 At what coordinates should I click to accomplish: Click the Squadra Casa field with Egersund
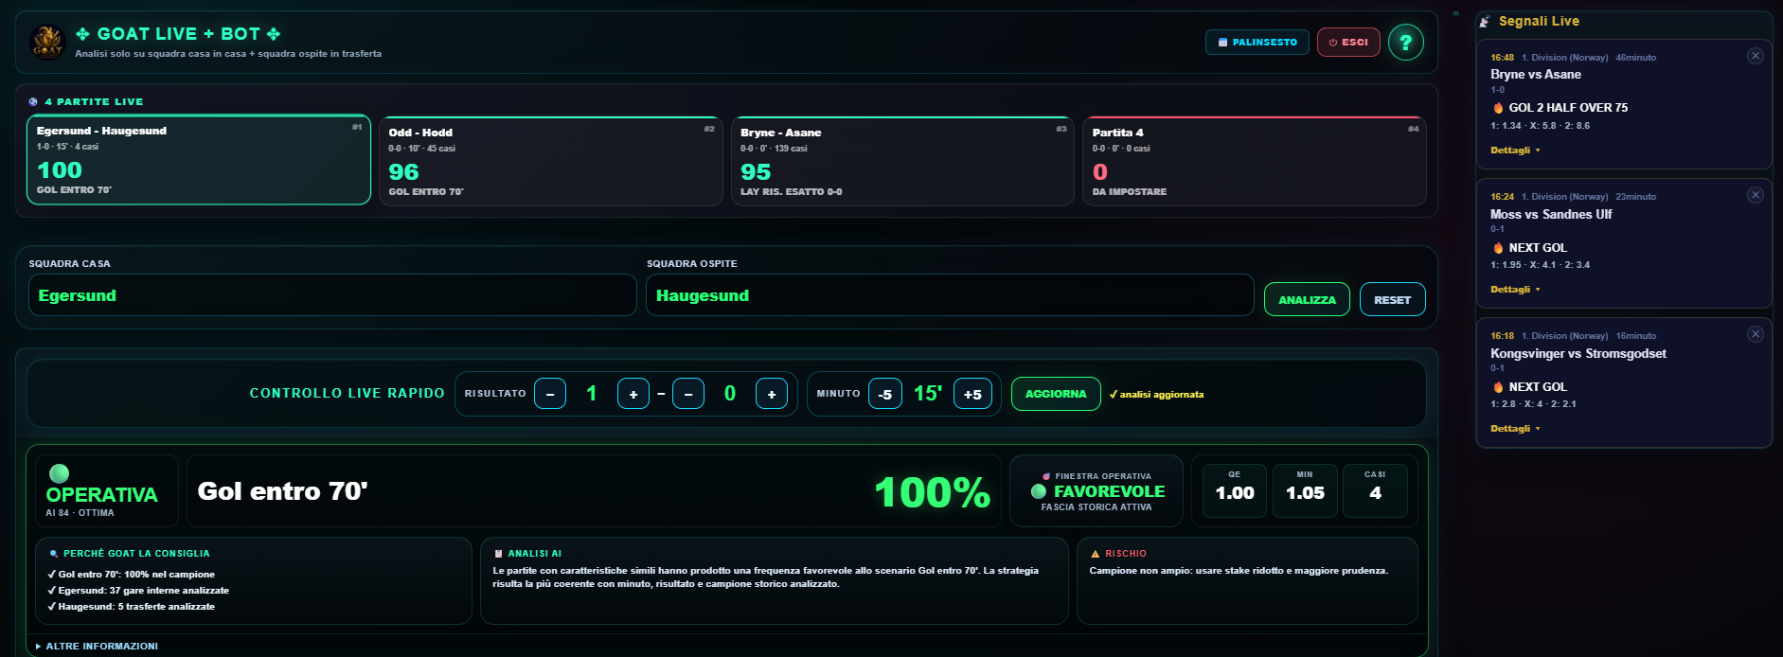click(x=332, y=295)
